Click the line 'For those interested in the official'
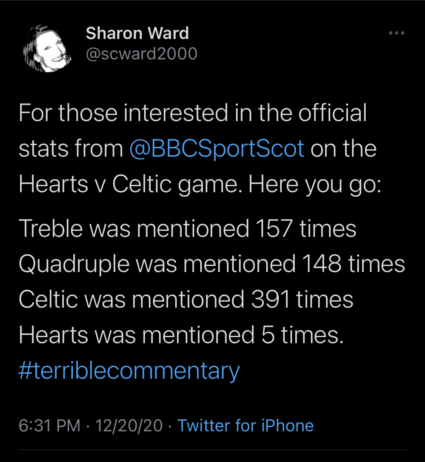Screen dimensions: 425x462 pyautogui.click(x=193, y=113)
